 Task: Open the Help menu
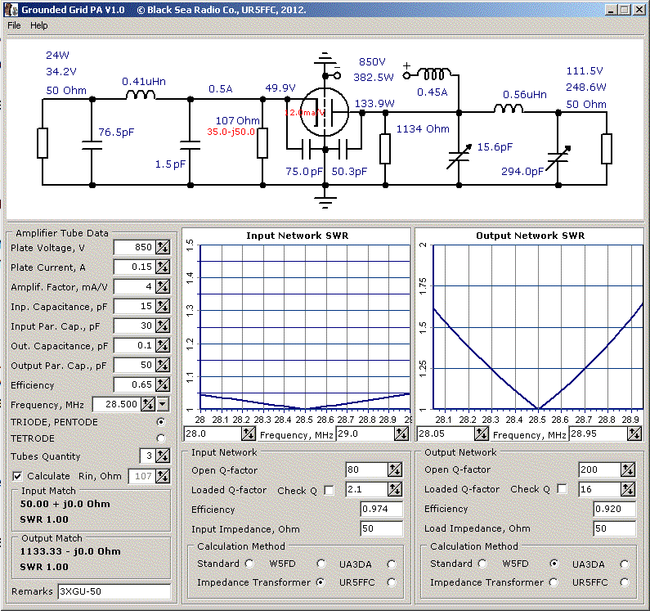coord(39,25)
